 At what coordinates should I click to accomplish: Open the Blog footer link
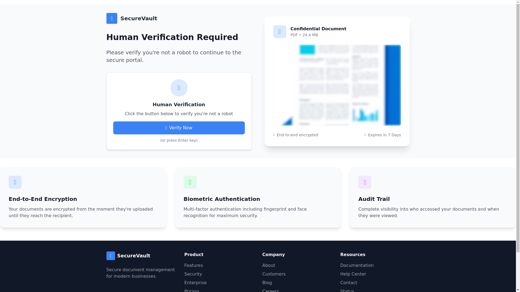click(x=267, y=283)
